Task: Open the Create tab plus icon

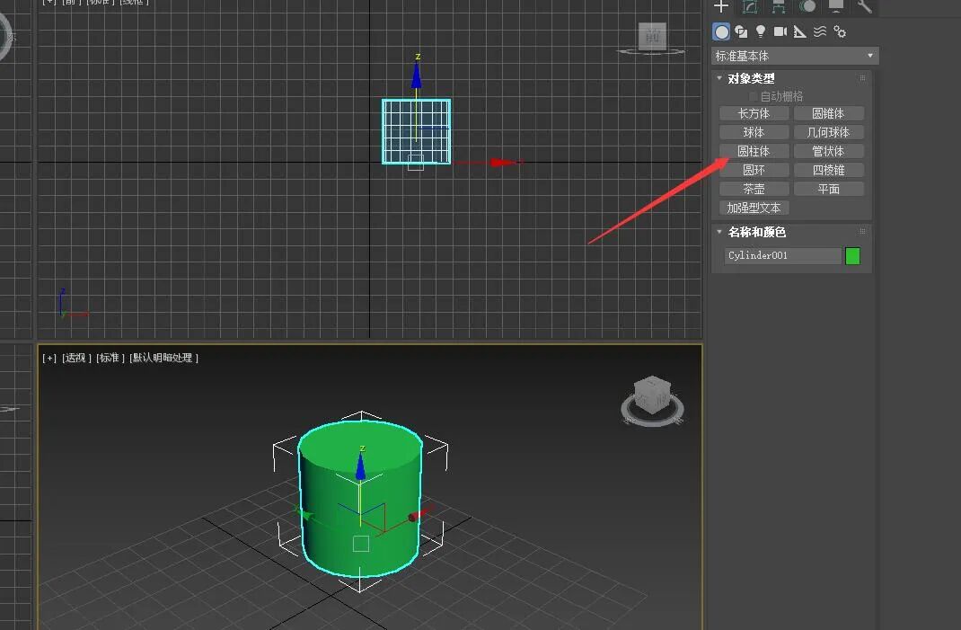Action: (x=721, y=6)
